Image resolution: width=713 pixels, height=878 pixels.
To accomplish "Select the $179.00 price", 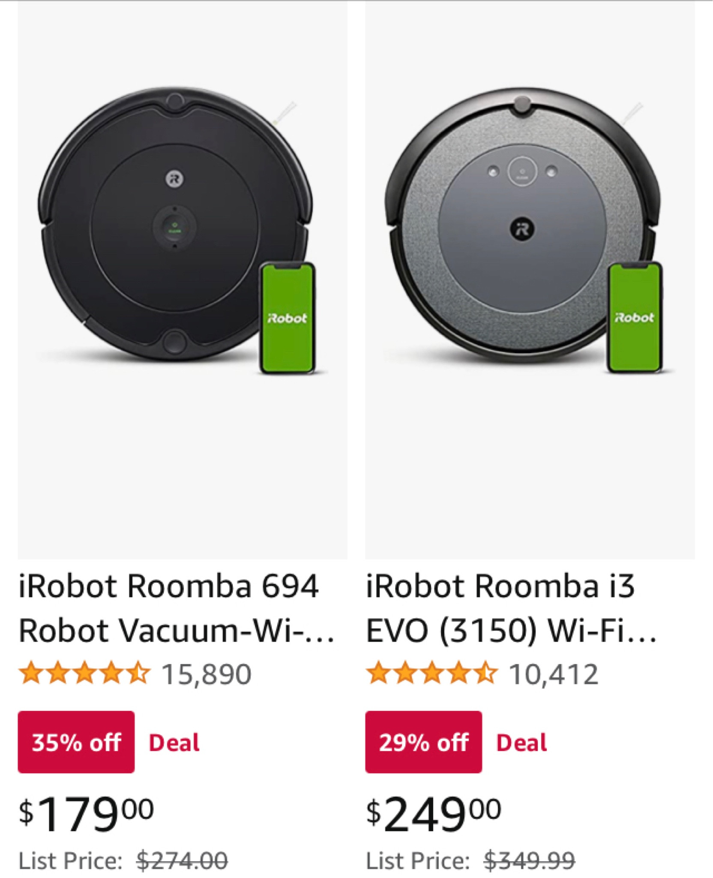I will point(87,813).
